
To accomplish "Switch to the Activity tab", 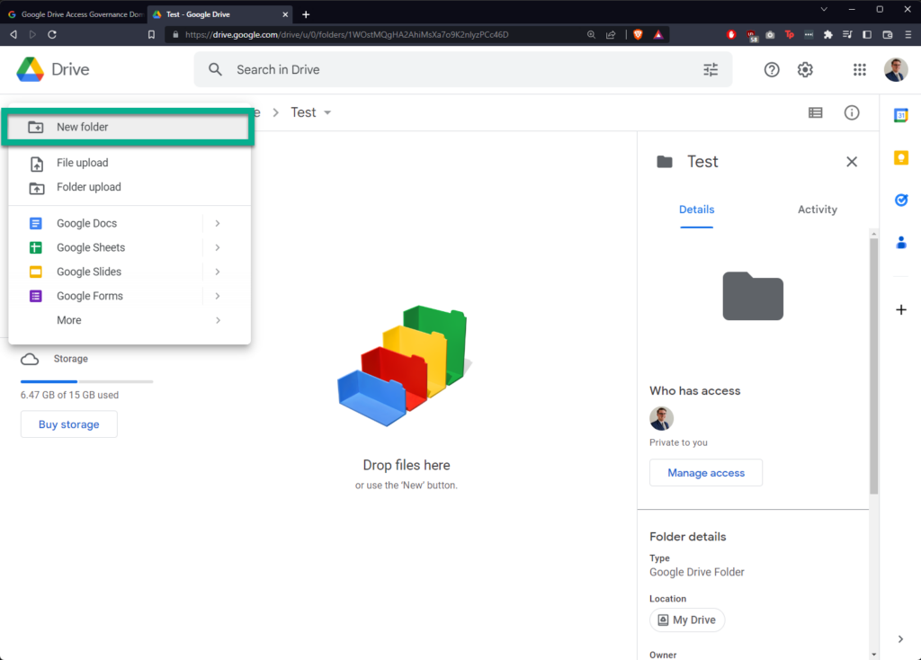I will click(x=817, y=210).
